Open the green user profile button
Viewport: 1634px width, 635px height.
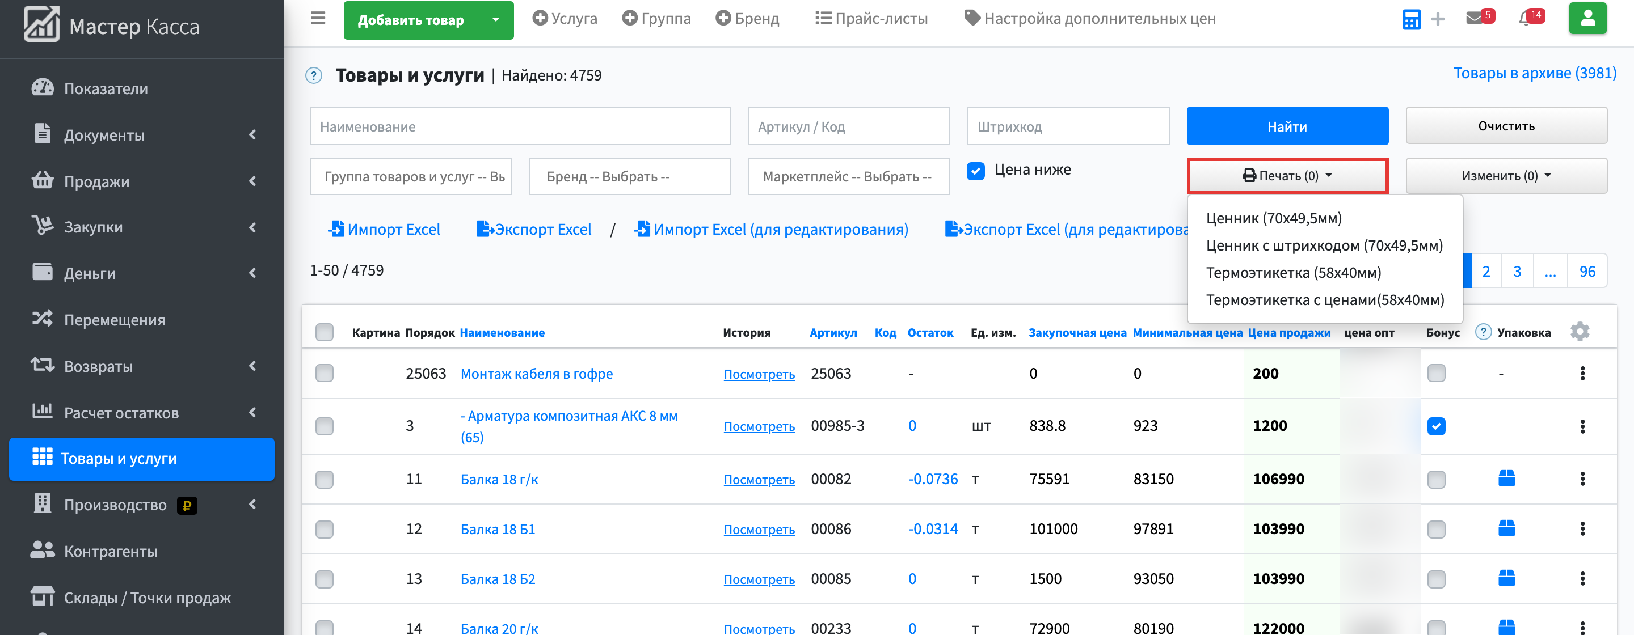click(1587, 18)
